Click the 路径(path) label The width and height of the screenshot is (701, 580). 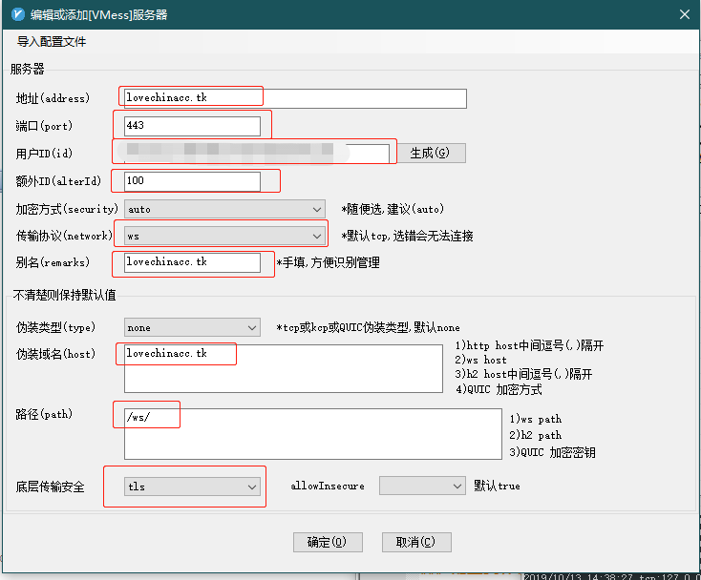coord(44,414)
